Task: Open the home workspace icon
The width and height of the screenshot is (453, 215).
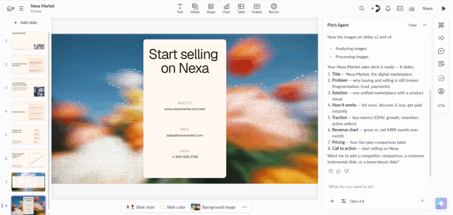Action: tap(10, 8)
